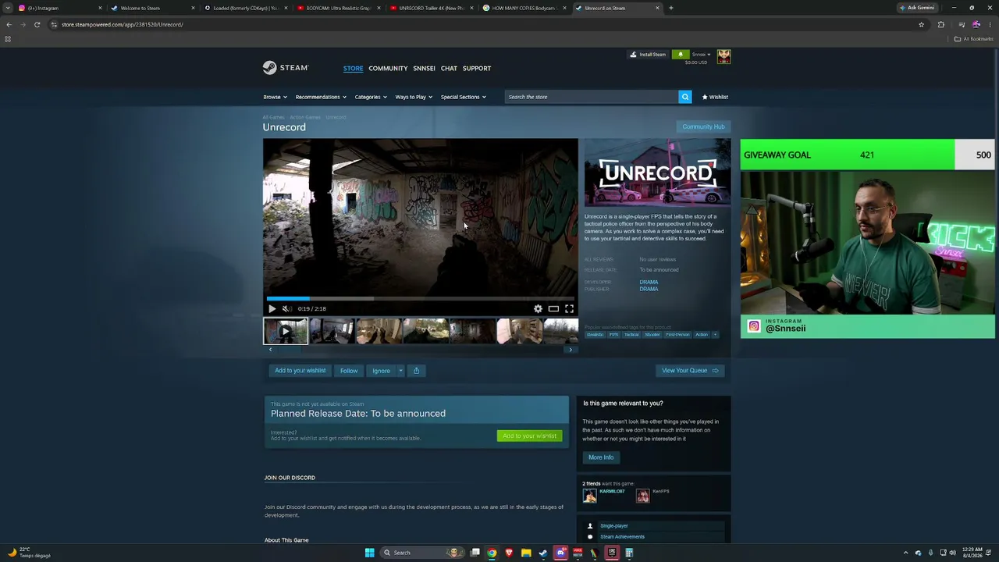The height and width of the screenshot is (562, 999).
Task: Go back in the browser
Action: click(9, 24)
